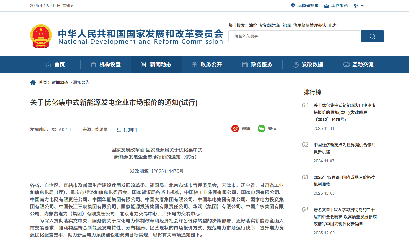Open accessibility mode (无障碍模式)
The image size is (409, 239).
(305, 6)
